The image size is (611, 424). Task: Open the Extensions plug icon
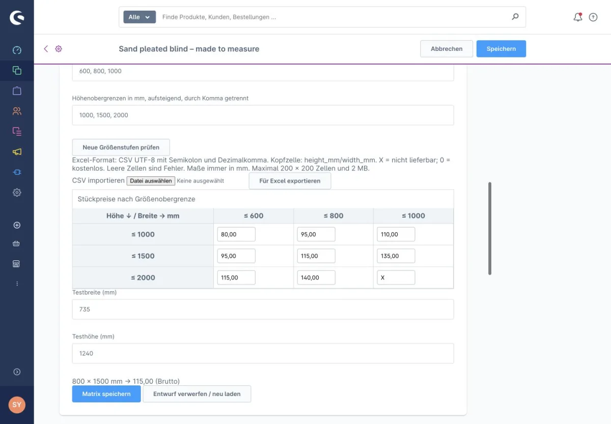click(17, 172)
